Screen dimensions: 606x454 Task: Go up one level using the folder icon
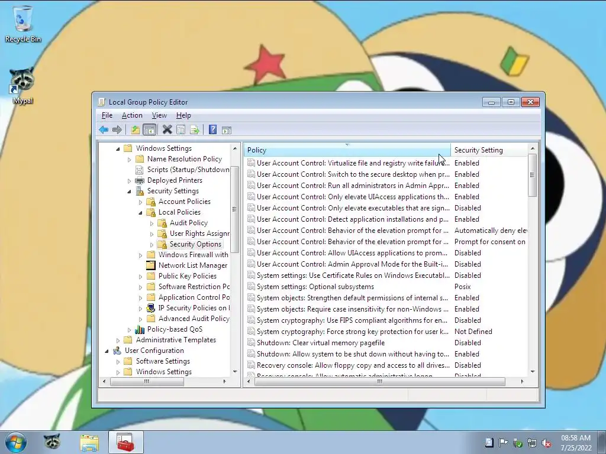pyautogui.click(x=136, y=129)
